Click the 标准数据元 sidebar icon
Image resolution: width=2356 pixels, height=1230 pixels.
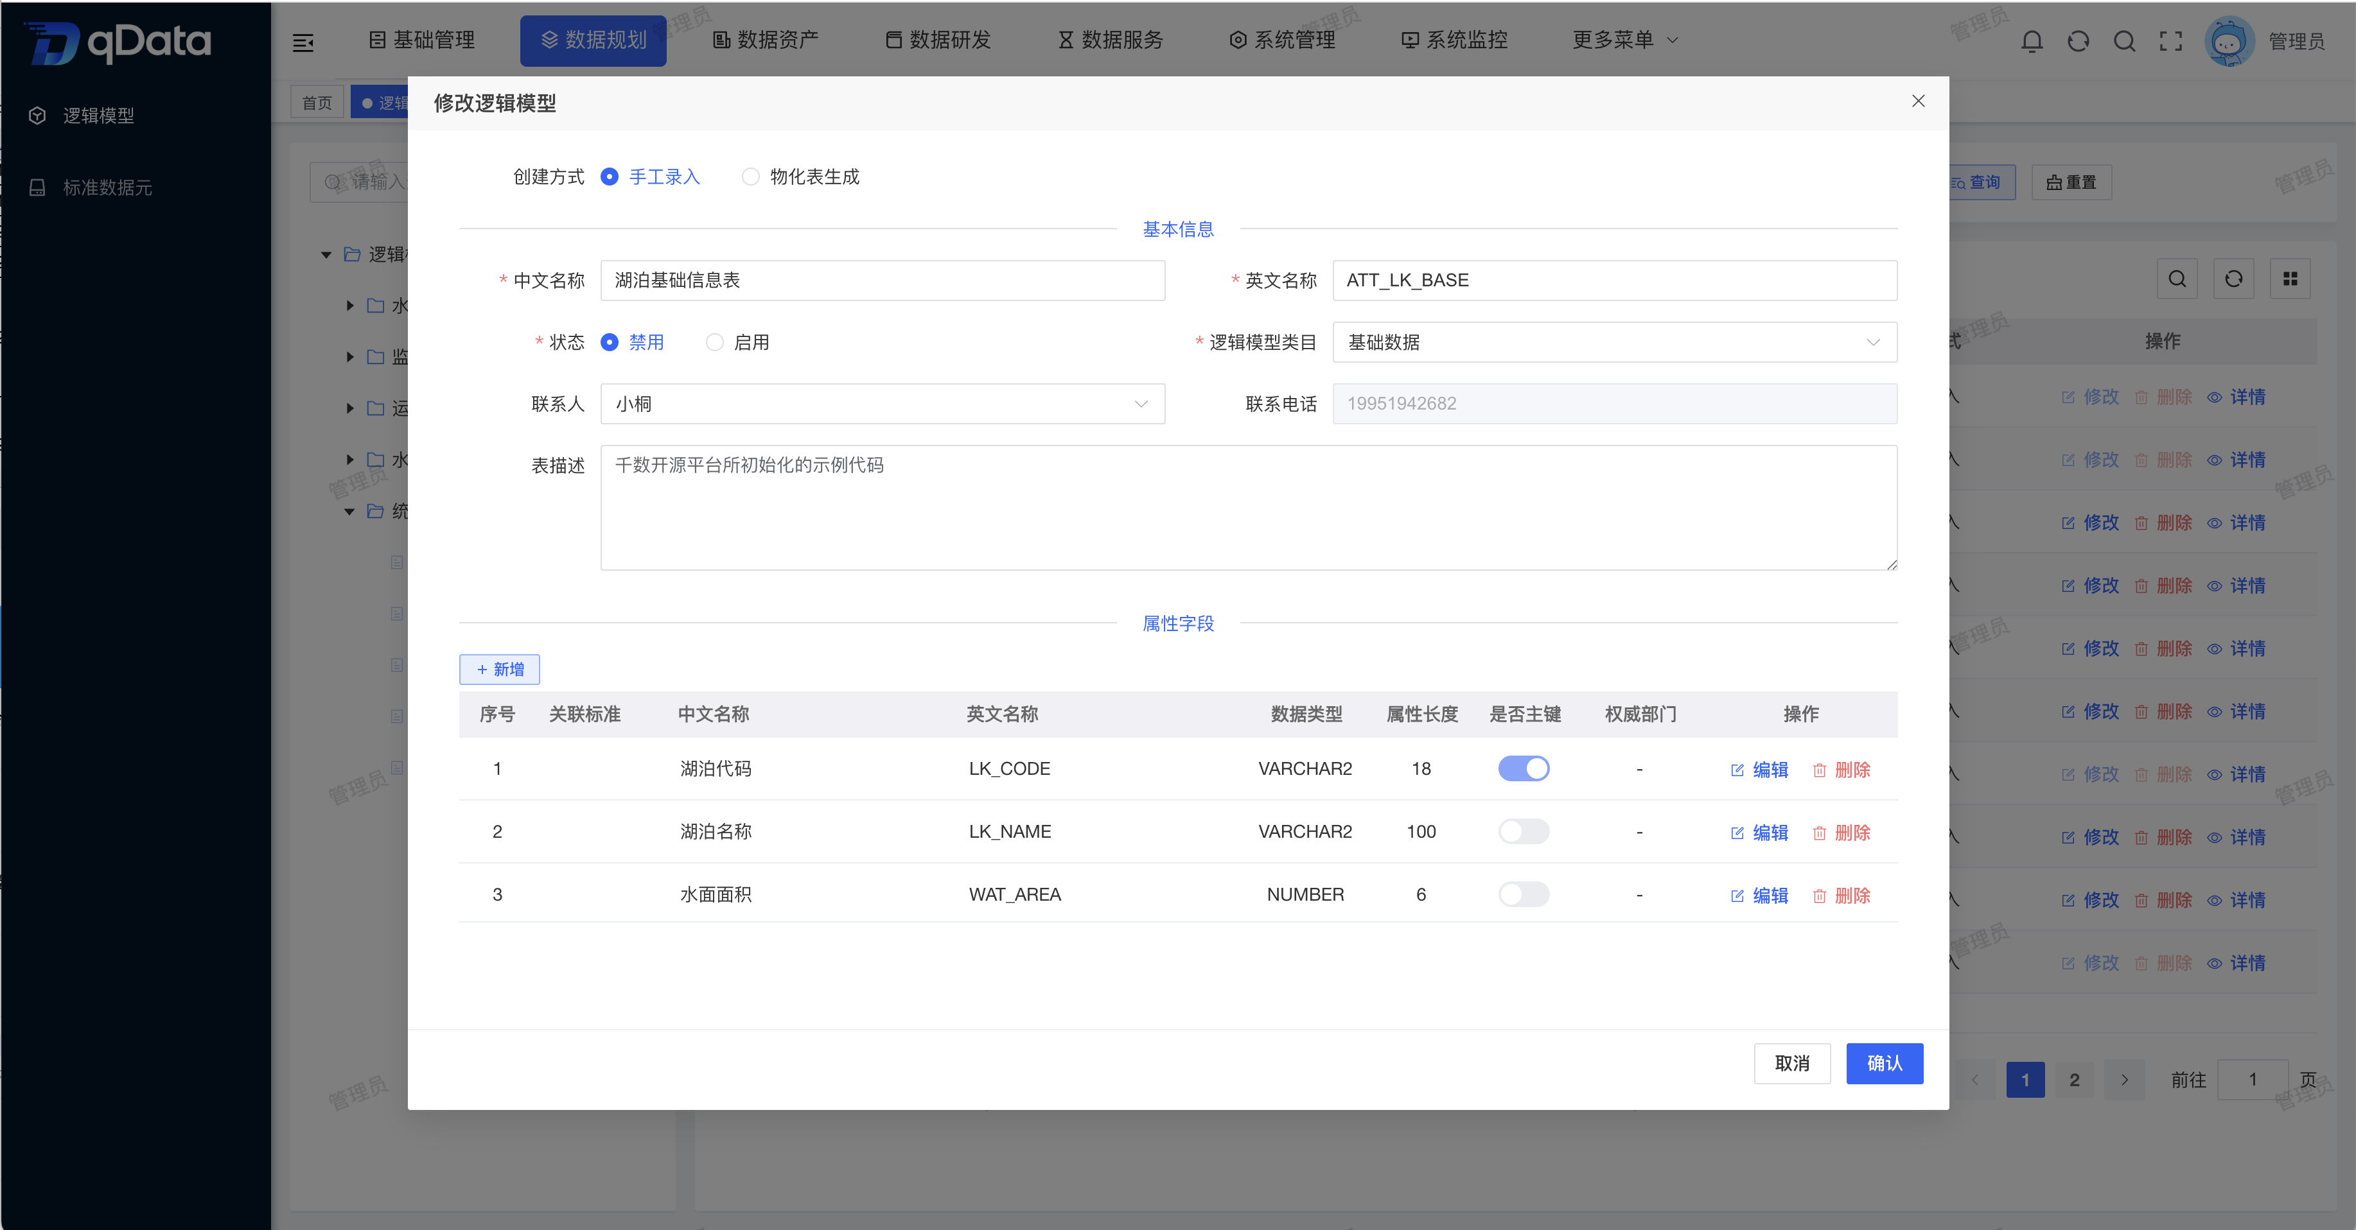coord(37,187)
